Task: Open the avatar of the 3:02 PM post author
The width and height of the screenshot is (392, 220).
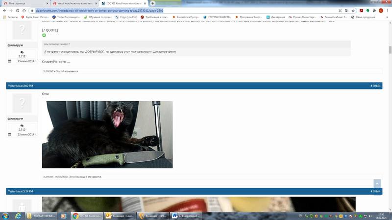Action: click(x=22, y=103)
